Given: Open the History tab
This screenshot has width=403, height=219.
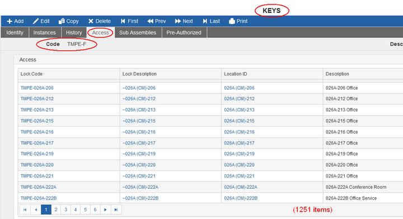Looking at the screenshot, I should coord(74,32).
